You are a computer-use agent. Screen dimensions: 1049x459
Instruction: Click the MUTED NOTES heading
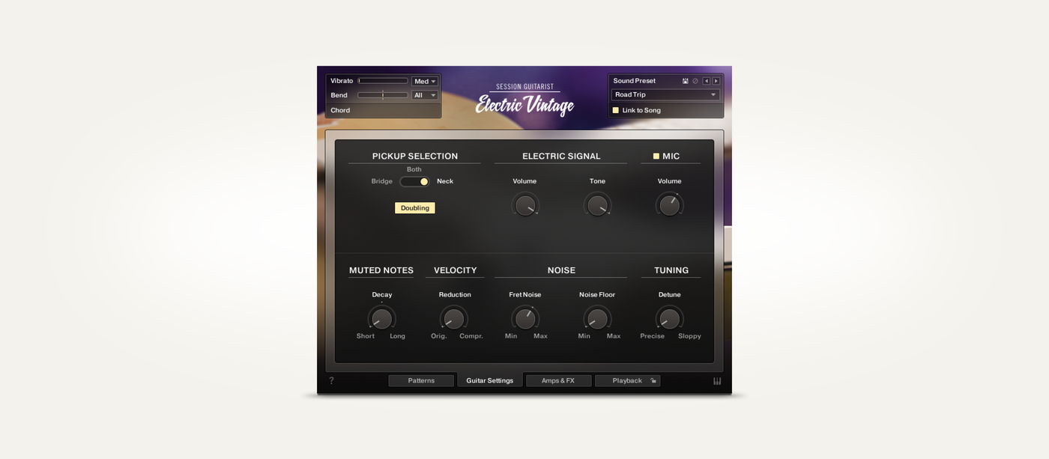coord(381,270)
